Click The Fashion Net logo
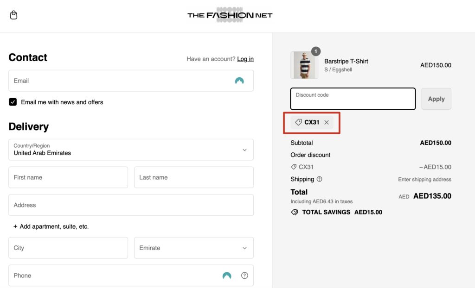Image resolution: width=475 pixels, height=288 pixels. click(x=230, y=15)
